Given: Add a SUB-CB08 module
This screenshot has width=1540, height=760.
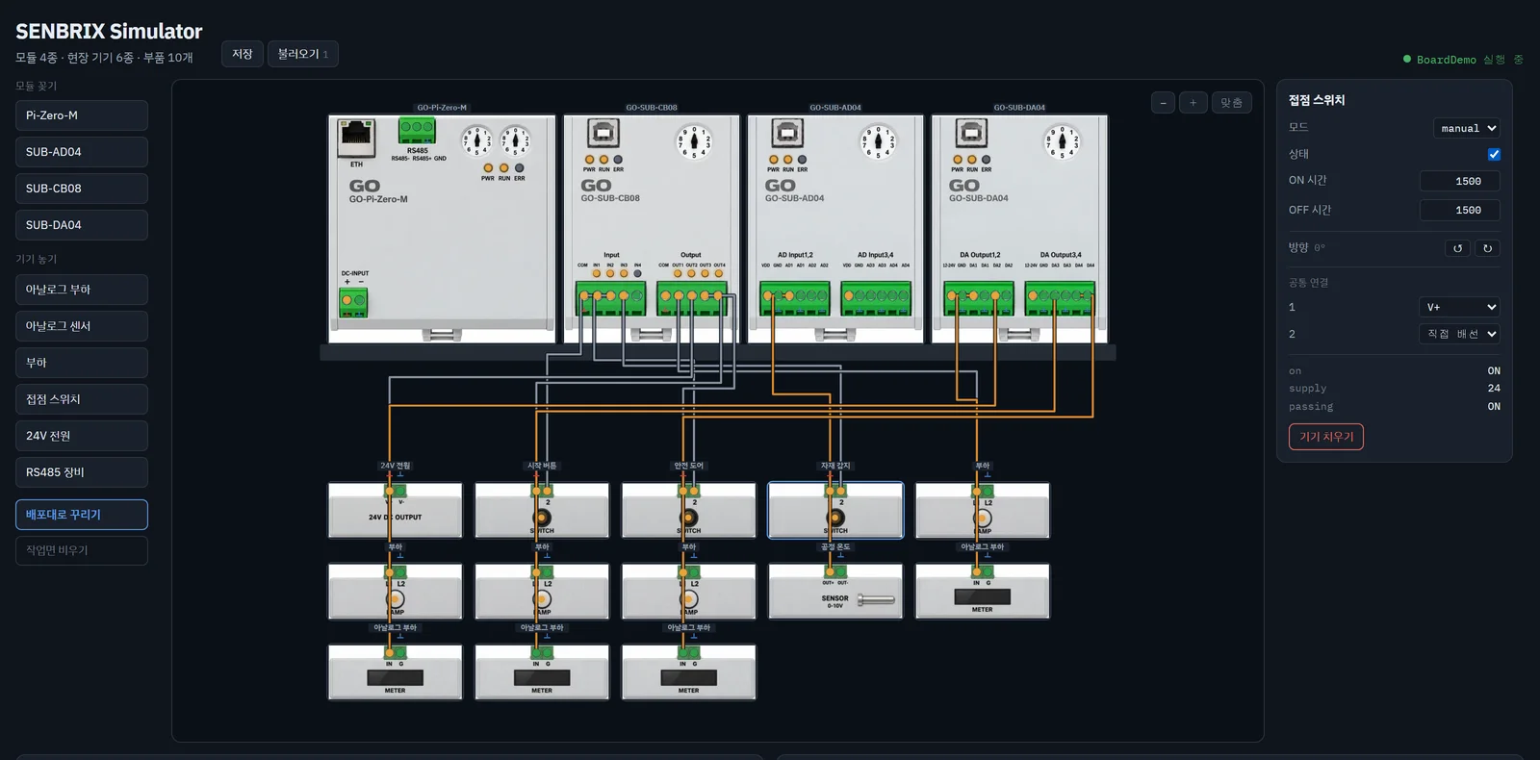Looking at the screenshot, I should (82, 189).
